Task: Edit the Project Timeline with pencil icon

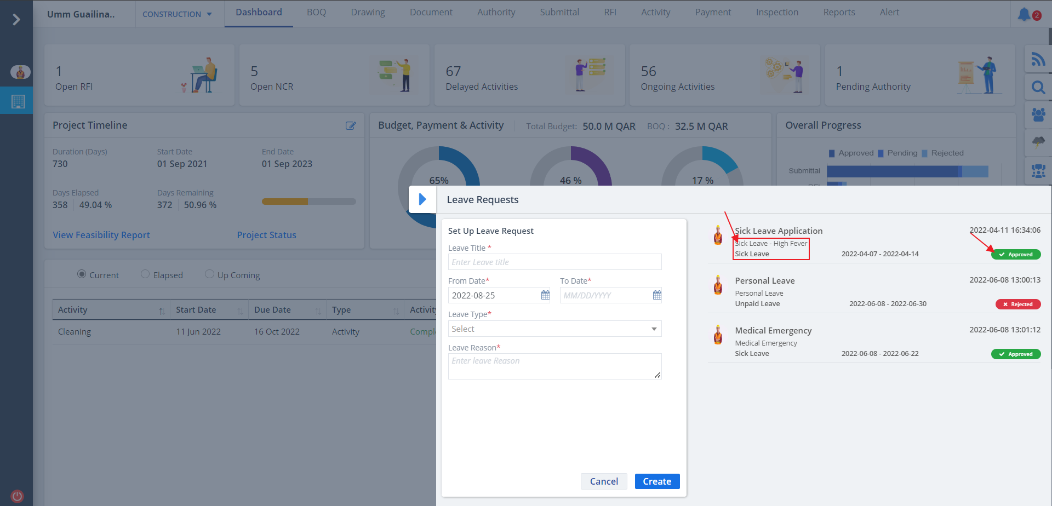Action: (x=351, y=125)
